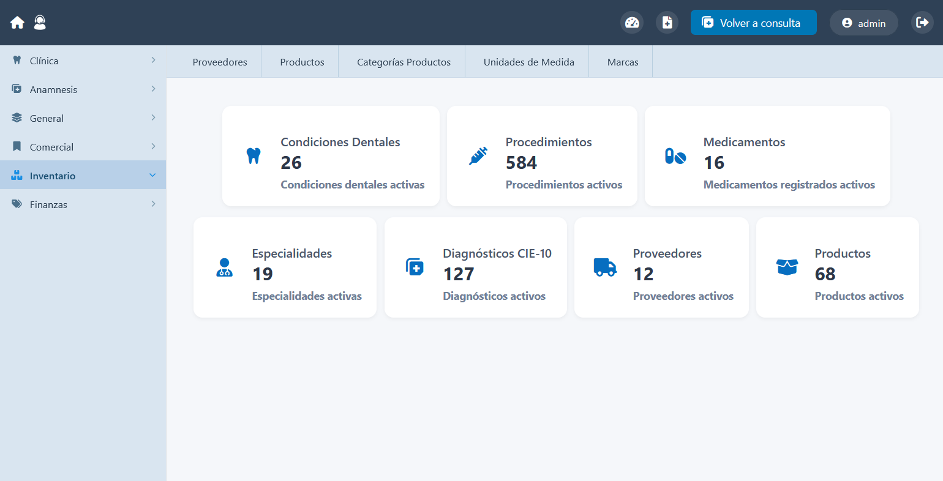
Task: Switch to the Categorías Productos tab
Action: (404, 62)
